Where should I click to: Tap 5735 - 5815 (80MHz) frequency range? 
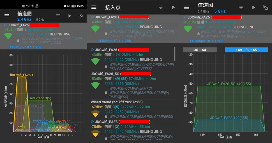[121, 84]
